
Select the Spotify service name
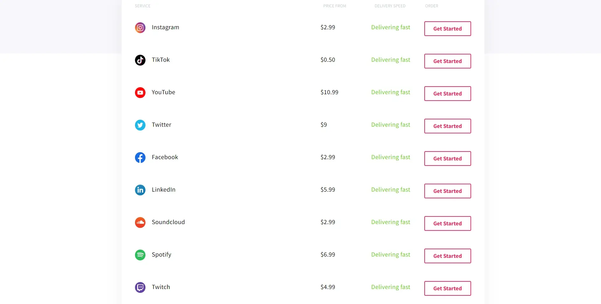point(161,255)
